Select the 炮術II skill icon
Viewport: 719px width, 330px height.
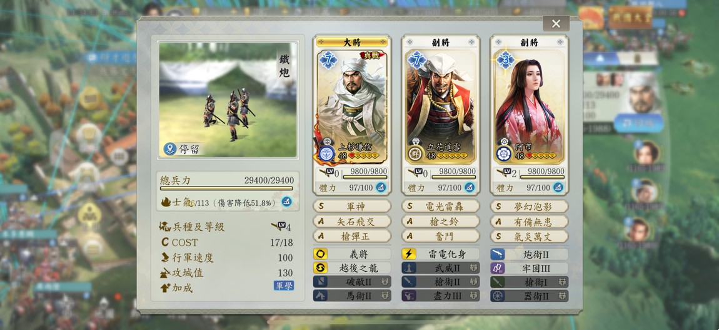(498, 254)
